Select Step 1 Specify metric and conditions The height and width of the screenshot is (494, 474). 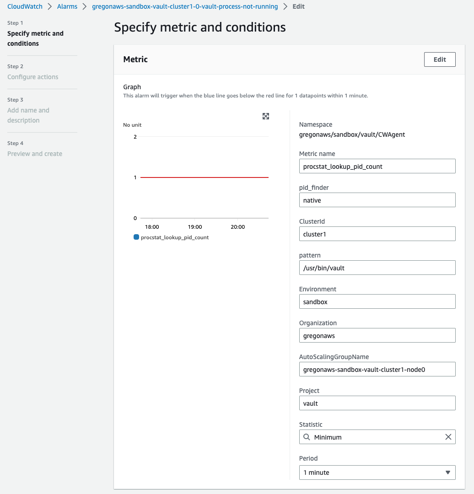click(x=35, y=38)
